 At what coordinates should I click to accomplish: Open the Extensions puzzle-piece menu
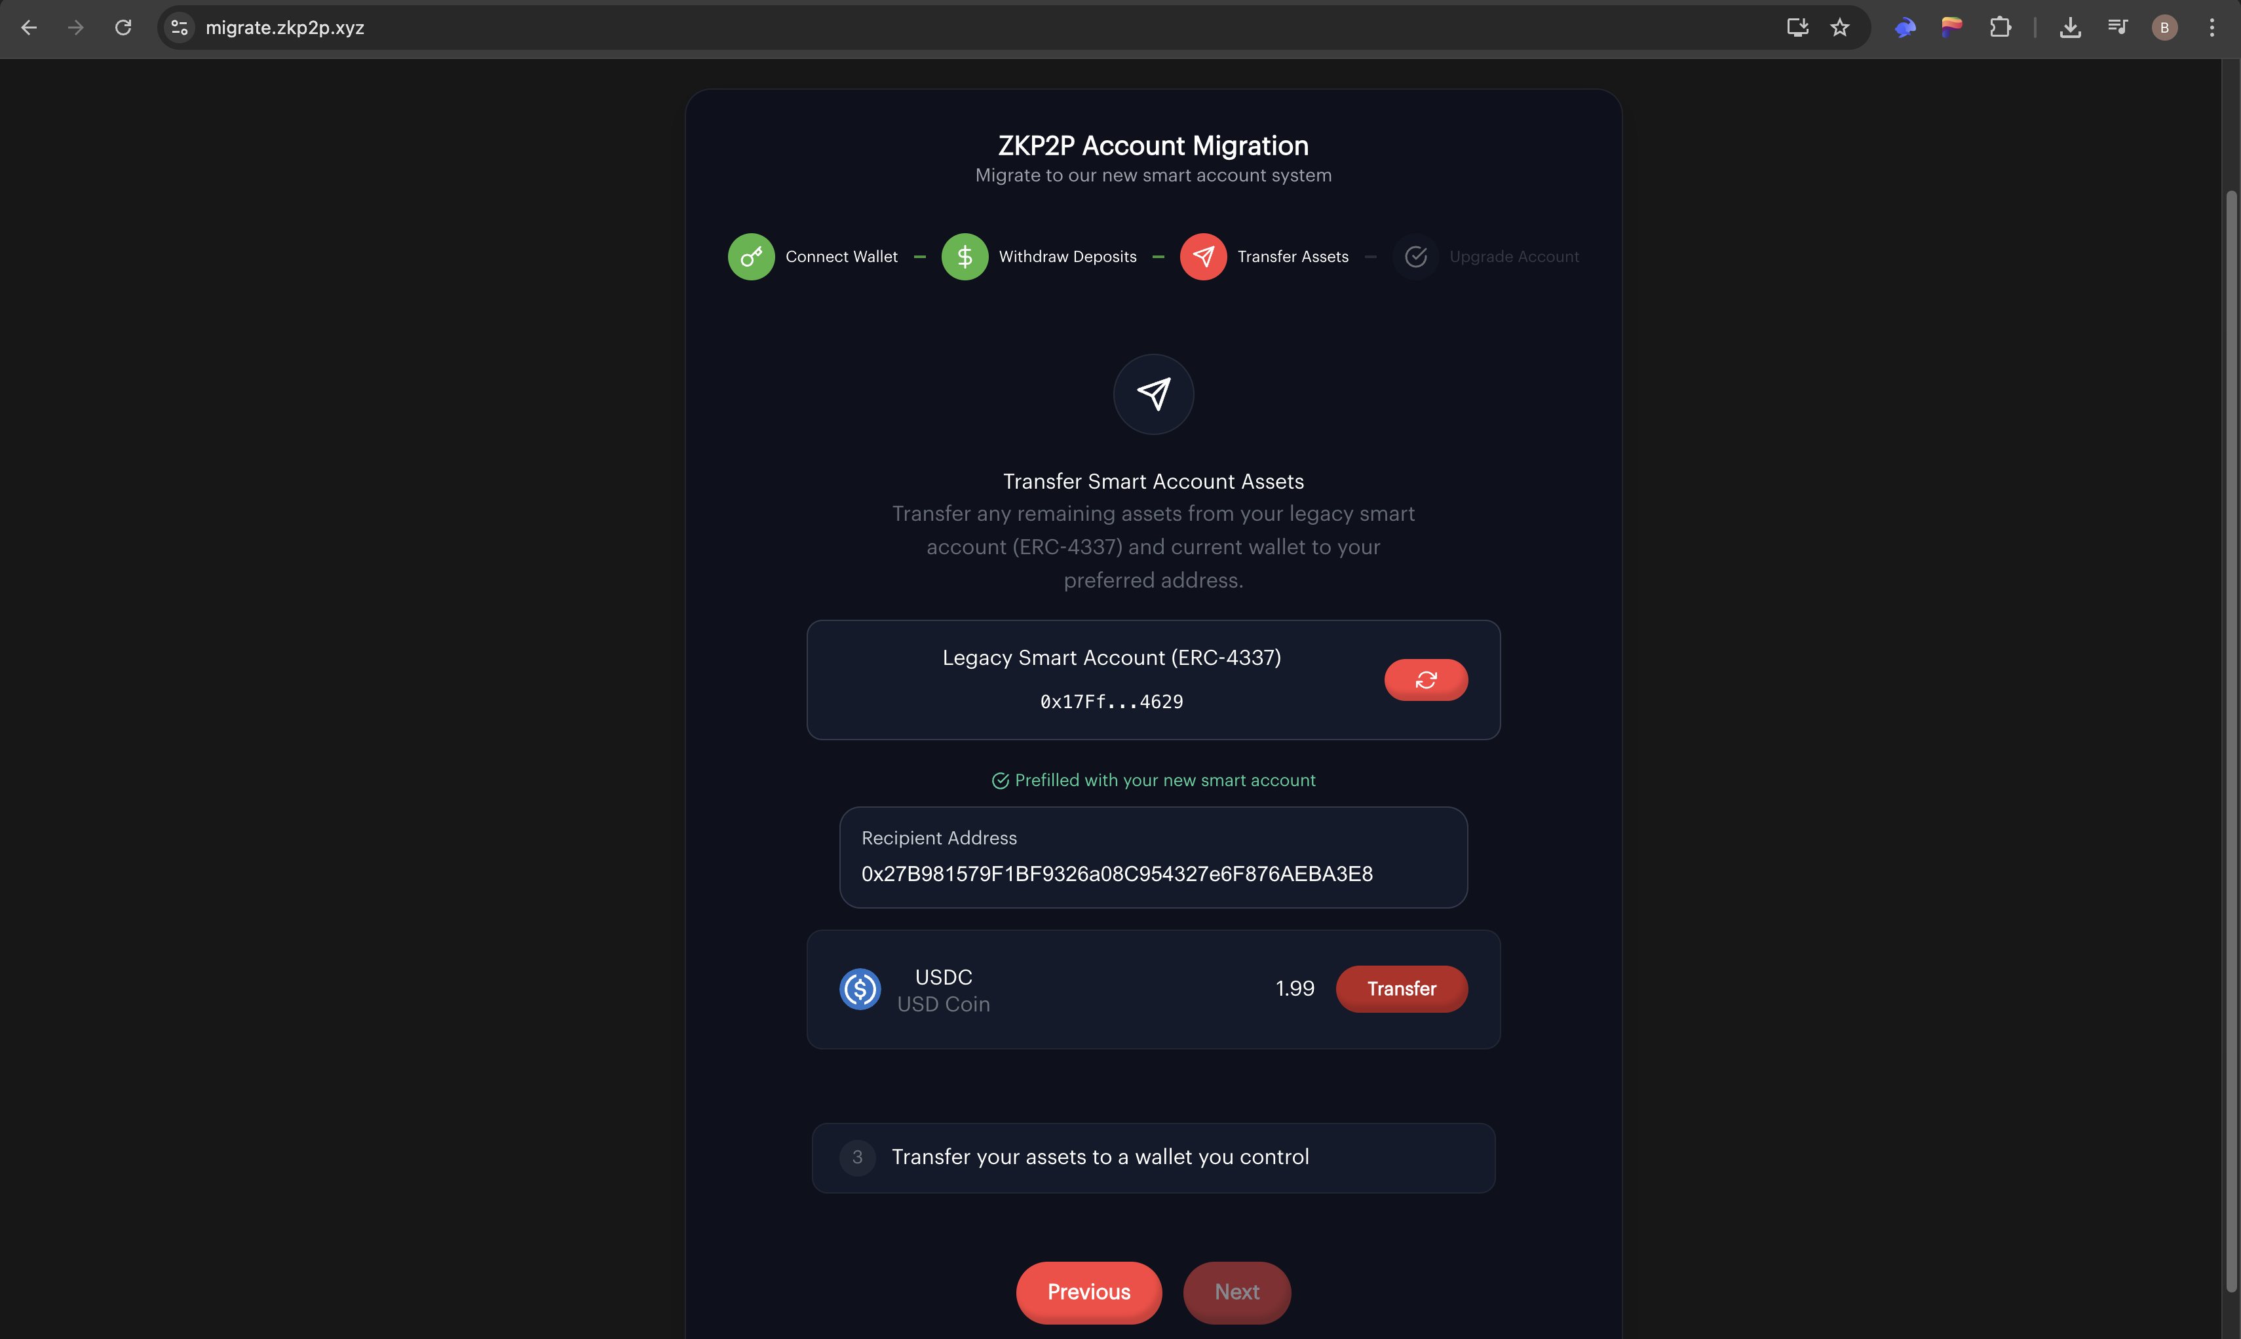[2000, 28]
